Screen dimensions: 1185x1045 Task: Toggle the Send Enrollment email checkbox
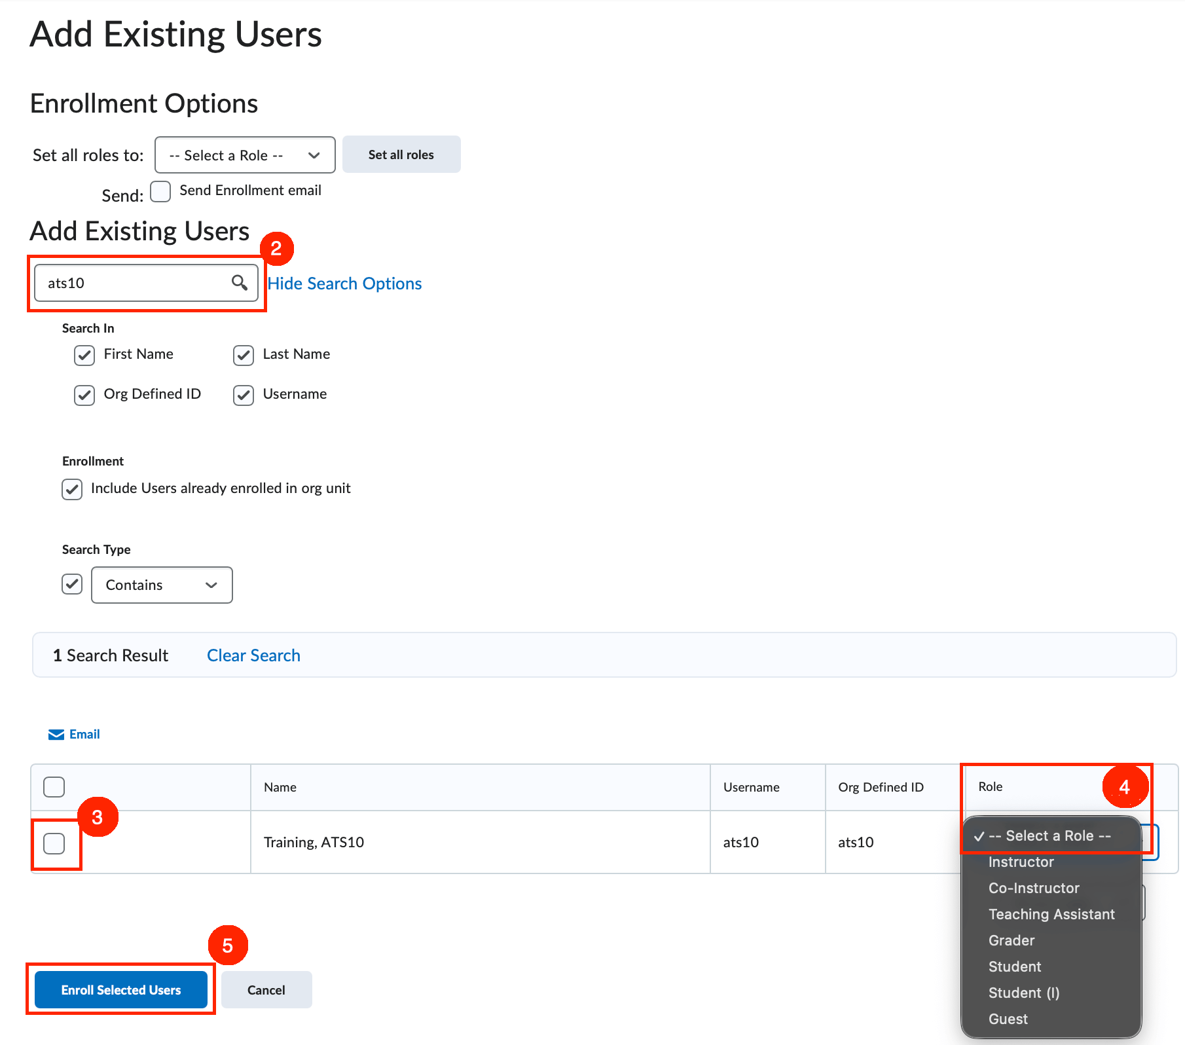pos(160,191)
